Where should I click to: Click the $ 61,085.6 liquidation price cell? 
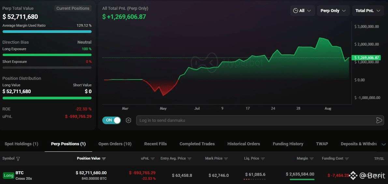tap(255, 175)
